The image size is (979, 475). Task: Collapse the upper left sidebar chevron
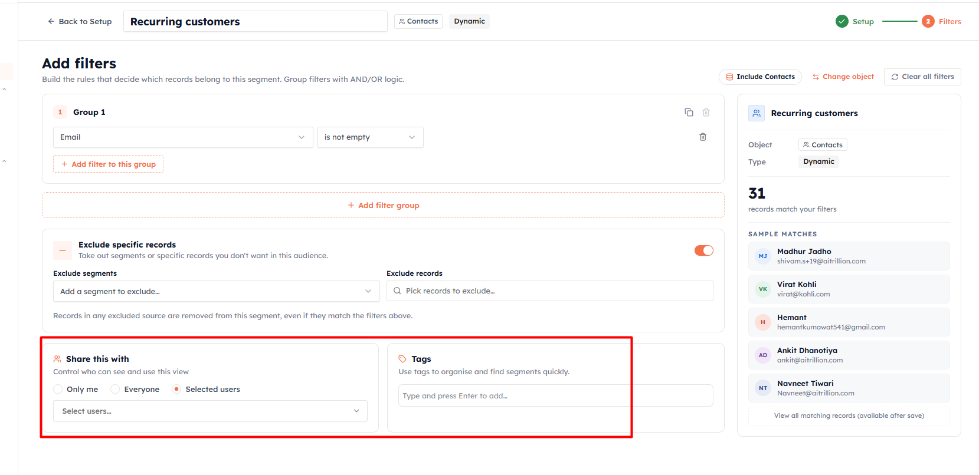pos(4,90)
